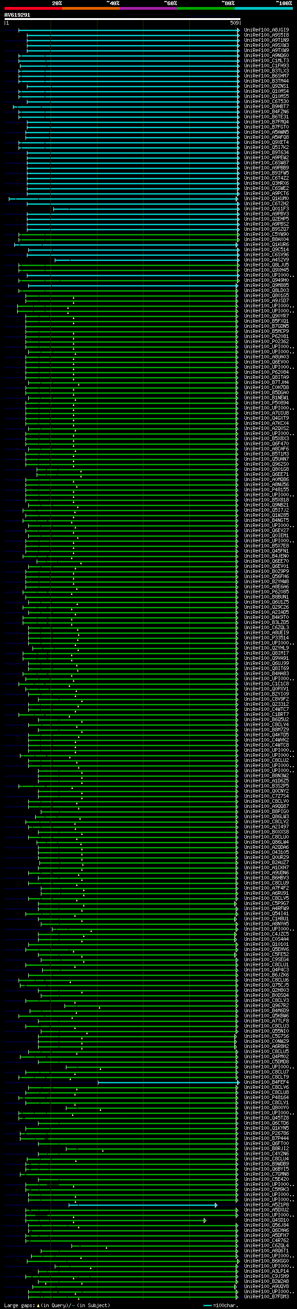Image resolution: width=297 pixels, height=1309 pixels.
Task: Select hit label UniRef100_O43105
Action: point(266,852)
